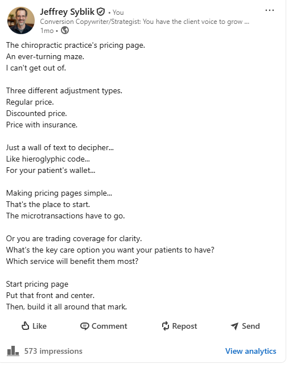
Task: Open the View analytics link
Action: pyautogui.click(x=251, y=351)
